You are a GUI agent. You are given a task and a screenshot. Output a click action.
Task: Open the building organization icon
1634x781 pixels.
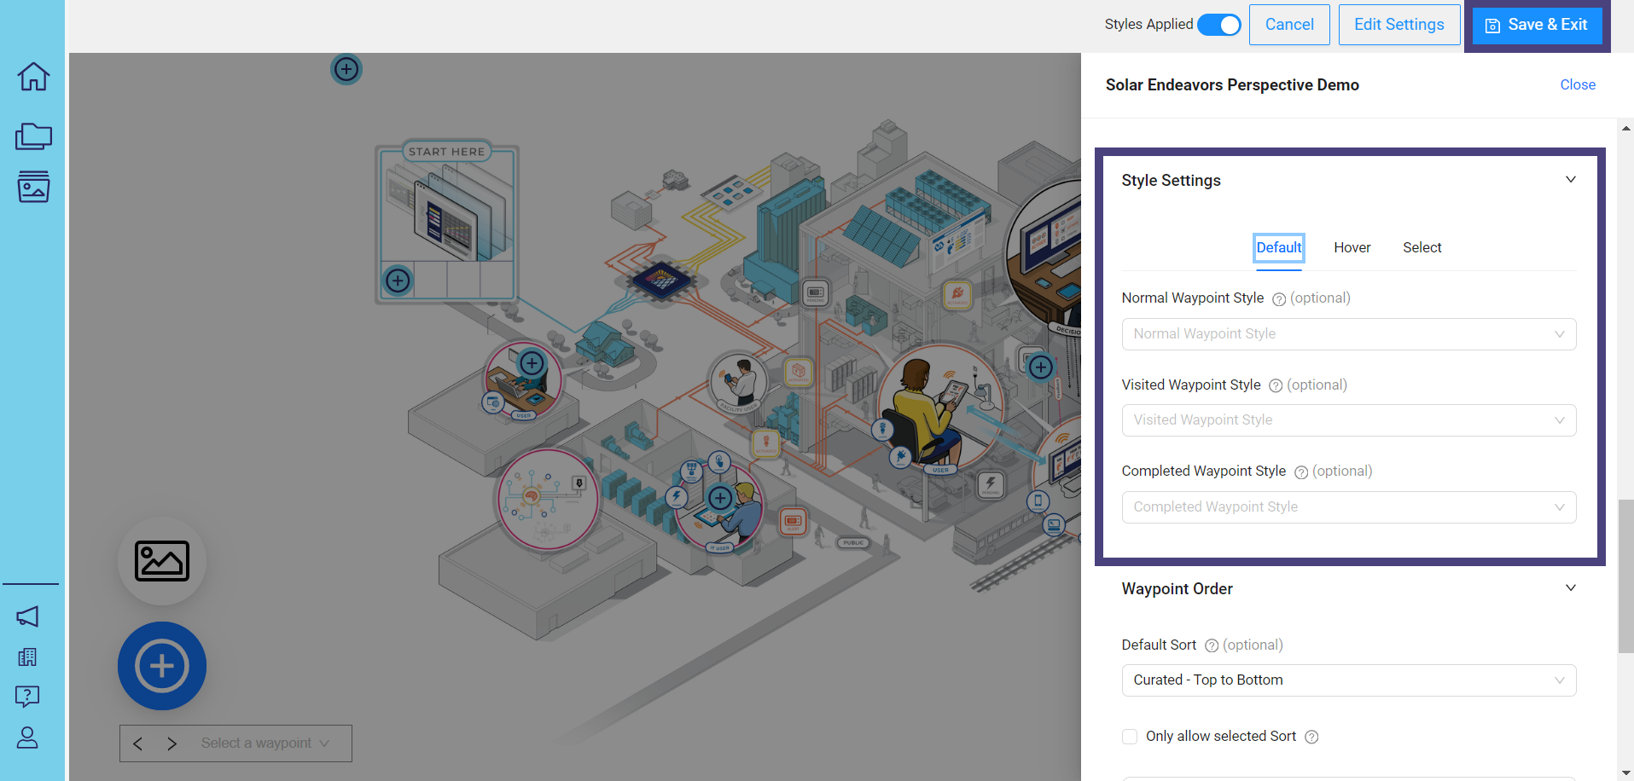(27, 657)
